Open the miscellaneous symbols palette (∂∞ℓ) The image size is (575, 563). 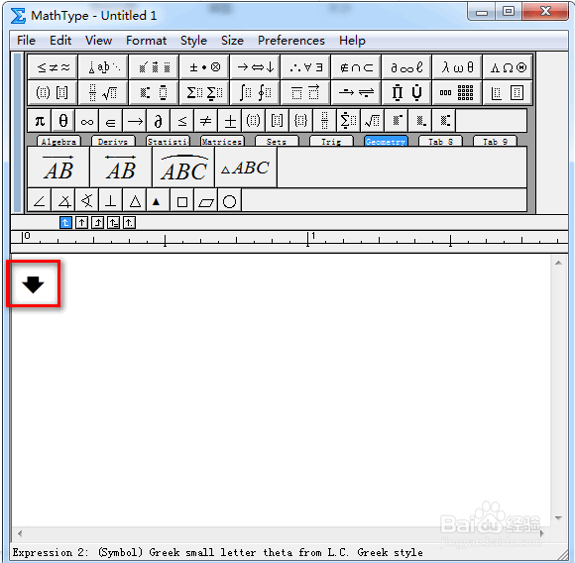(407, 67)
